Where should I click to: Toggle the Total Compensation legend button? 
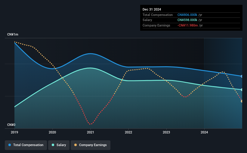click(x=26, y=145)
